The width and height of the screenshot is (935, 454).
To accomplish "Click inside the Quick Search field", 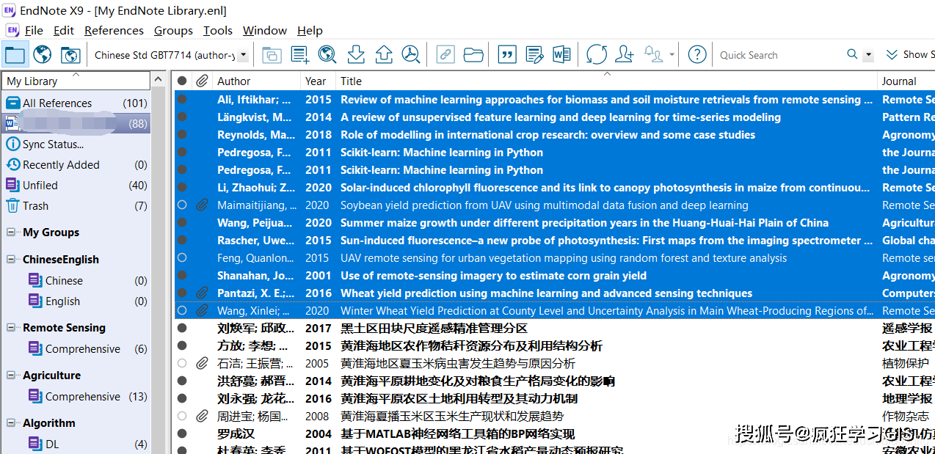I will 778,54.
